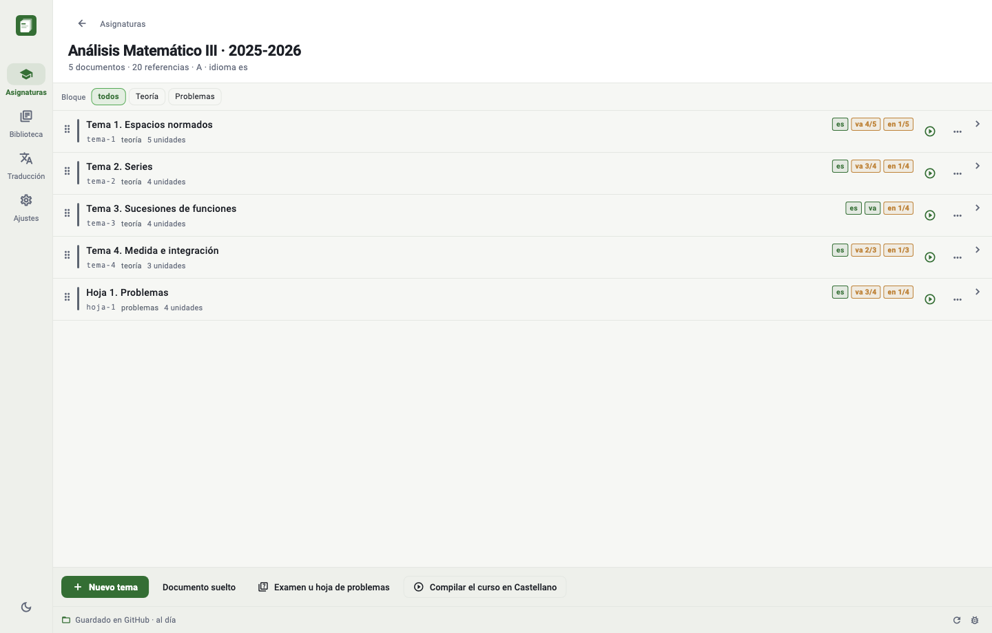Click the green app logo
This screenshot has height=633, width=992.
point(26,25)
